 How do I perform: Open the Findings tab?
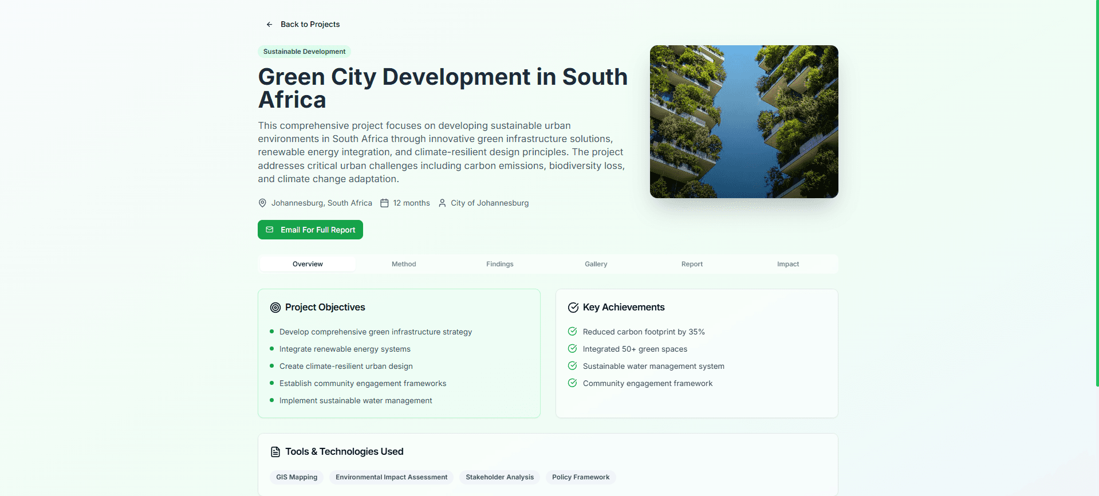coord(500,264)
